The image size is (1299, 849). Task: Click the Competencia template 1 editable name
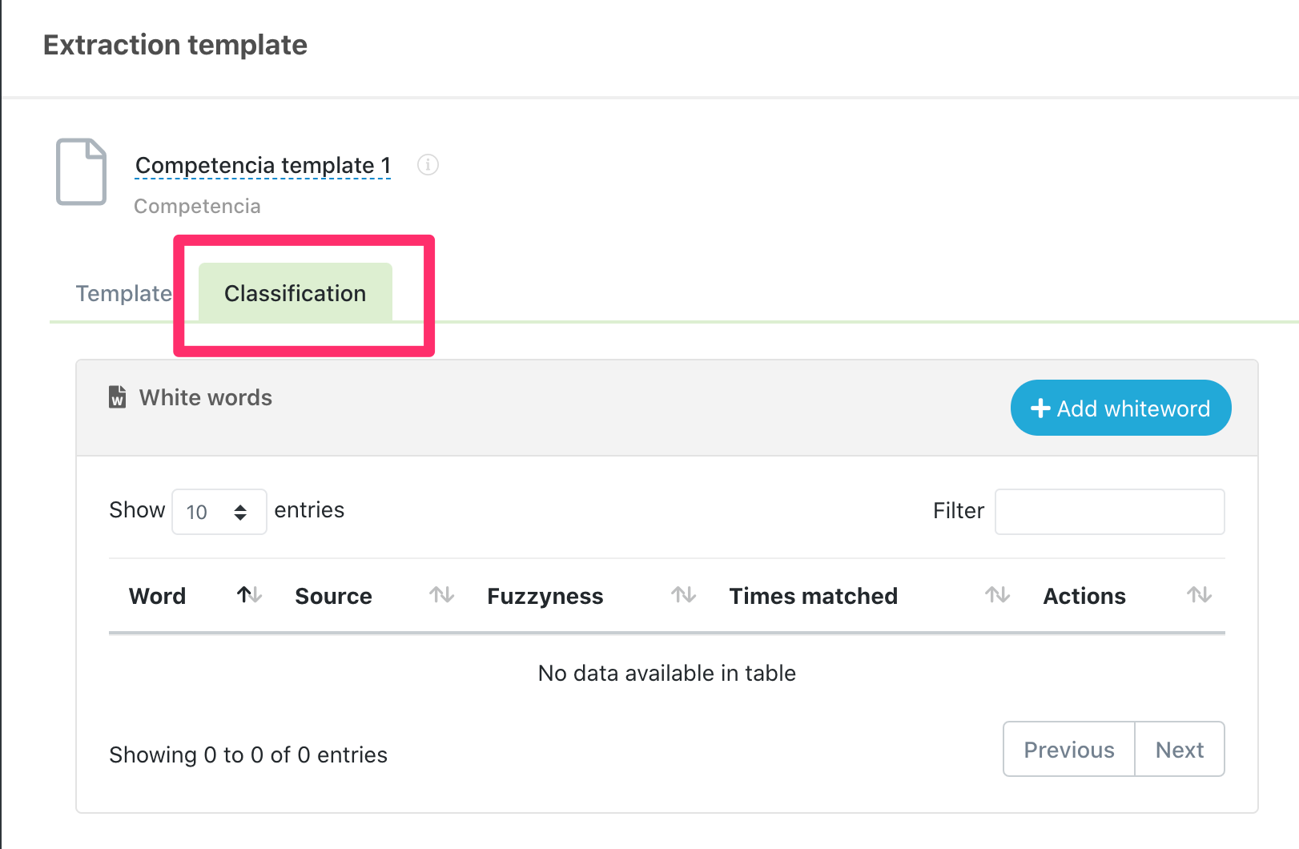point(263,165)
